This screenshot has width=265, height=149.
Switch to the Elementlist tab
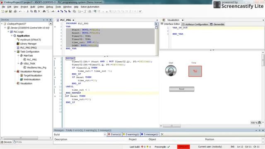tap(217, 24)
